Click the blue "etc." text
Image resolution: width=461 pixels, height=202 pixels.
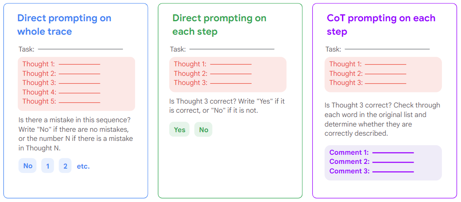tap(83, 166)
